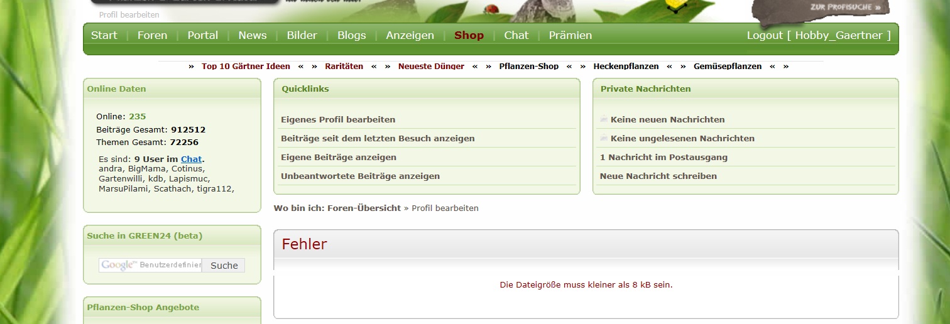950x324 pixels.
Task: Click the Google custom search input field
Action: tap(150, 265)
